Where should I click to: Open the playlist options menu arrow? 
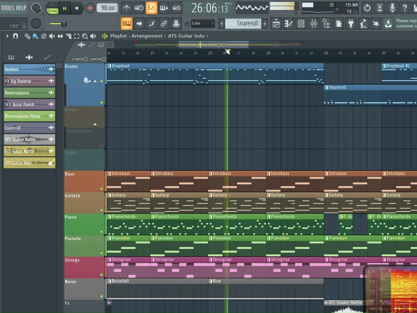7,36
